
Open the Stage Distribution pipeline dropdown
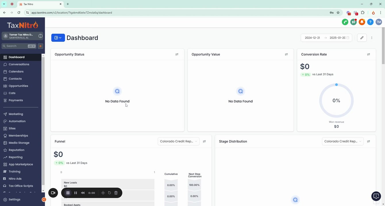tap(343, 141)
